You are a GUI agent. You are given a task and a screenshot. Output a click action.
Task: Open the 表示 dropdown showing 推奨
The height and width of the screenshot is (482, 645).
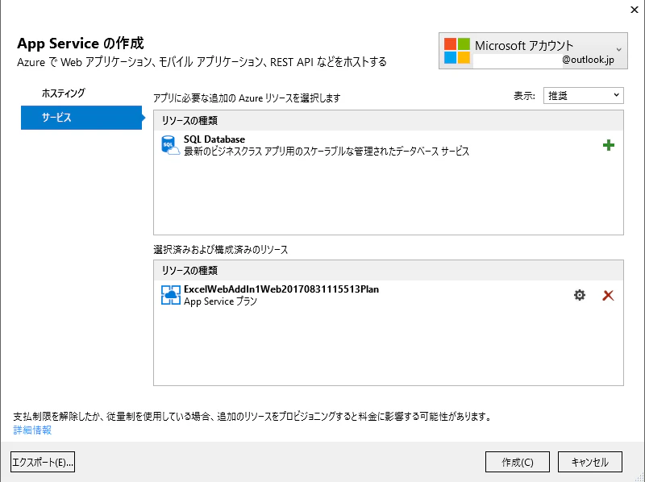pos(583,95)
